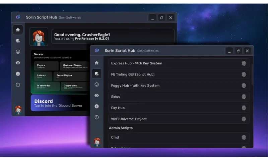
Task: Open eye icon tab in front window sidebar
Action: tap(96, 96)
